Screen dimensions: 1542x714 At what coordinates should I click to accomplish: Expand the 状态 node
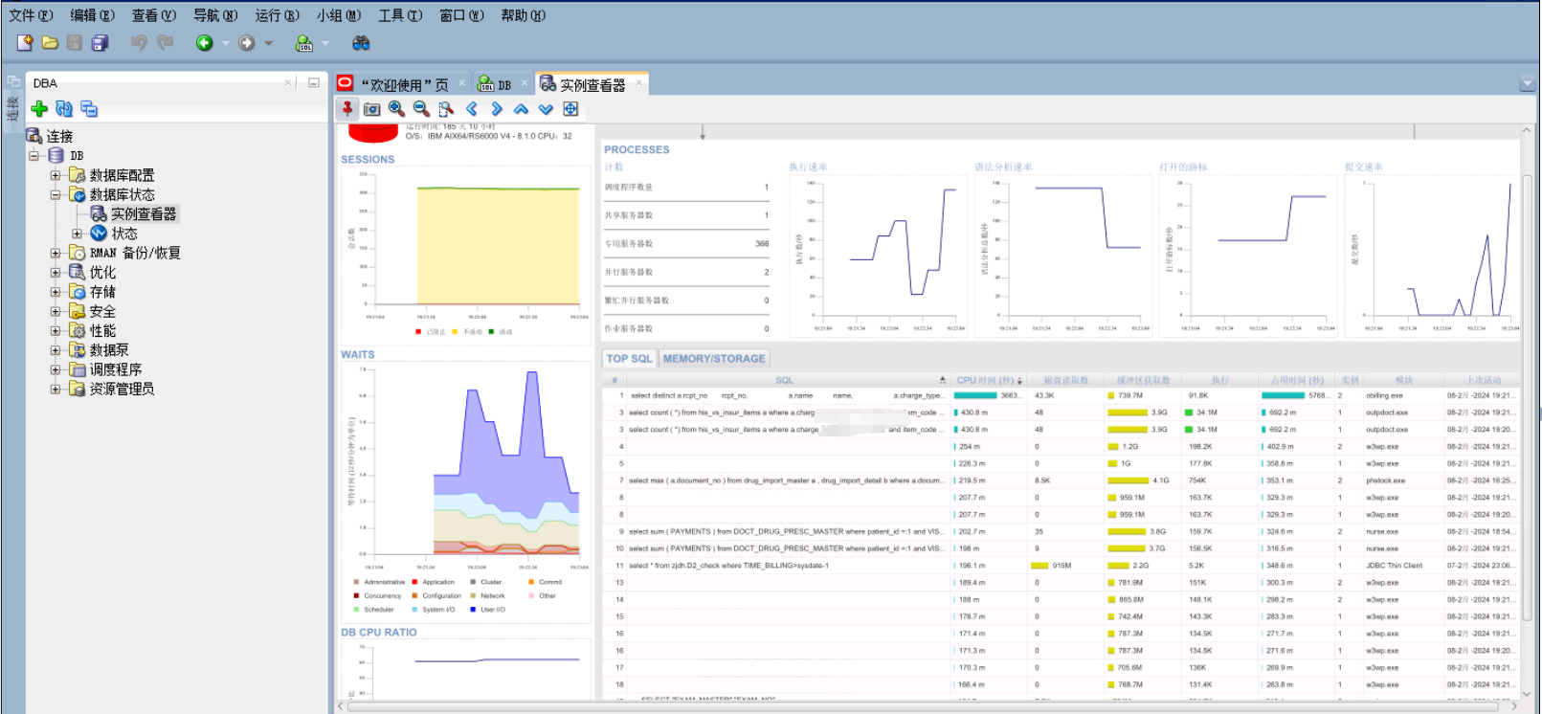click(x=77, y=234)
